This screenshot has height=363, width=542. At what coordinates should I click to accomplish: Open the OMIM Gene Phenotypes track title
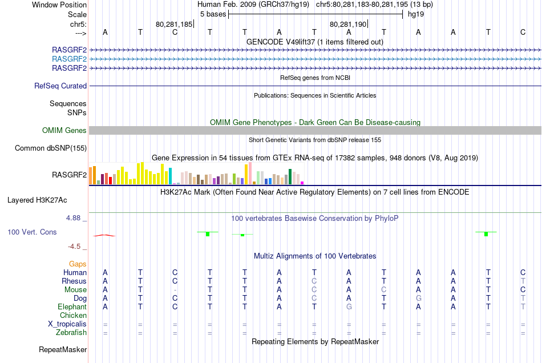coord(315,122)
